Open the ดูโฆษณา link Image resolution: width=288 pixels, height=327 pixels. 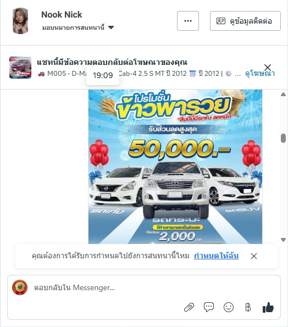pos(260,74)
